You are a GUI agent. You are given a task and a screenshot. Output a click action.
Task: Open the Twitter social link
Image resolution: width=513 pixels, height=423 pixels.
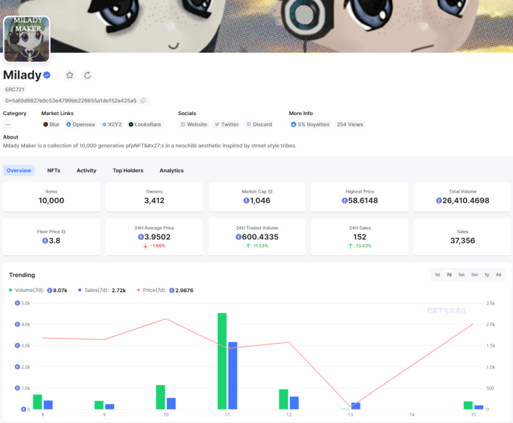click(x=227, y=125)
